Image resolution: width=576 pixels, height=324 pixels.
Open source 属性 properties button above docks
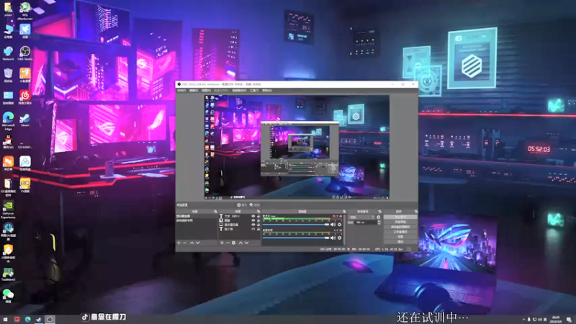[x=242, y=205]
